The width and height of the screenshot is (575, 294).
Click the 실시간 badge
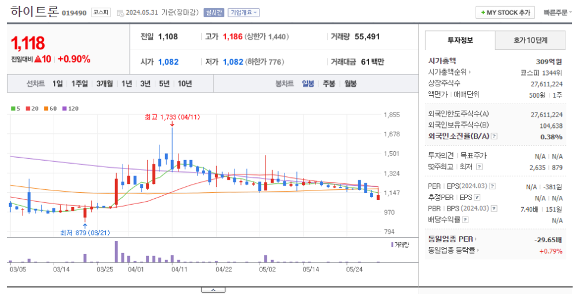214,12
